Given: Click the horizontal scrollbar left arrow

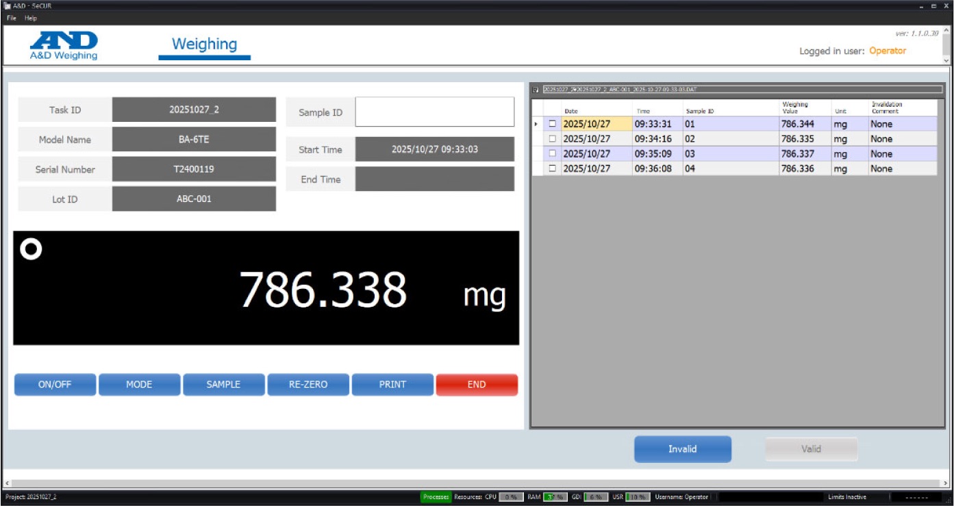Looking at the screenshot, I should coord(7,483).
